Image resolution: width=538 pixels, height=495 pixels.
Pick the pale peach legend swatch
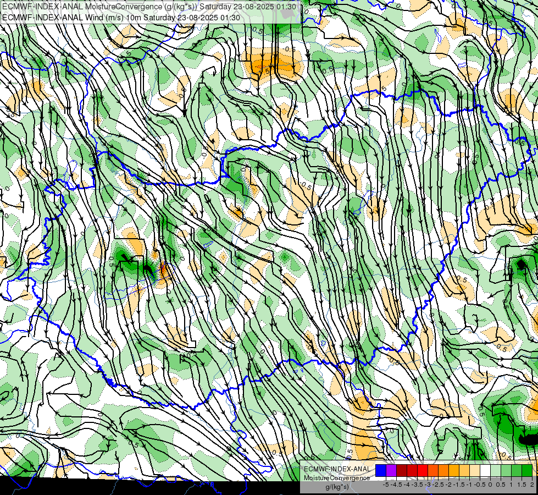pos(475,470)
